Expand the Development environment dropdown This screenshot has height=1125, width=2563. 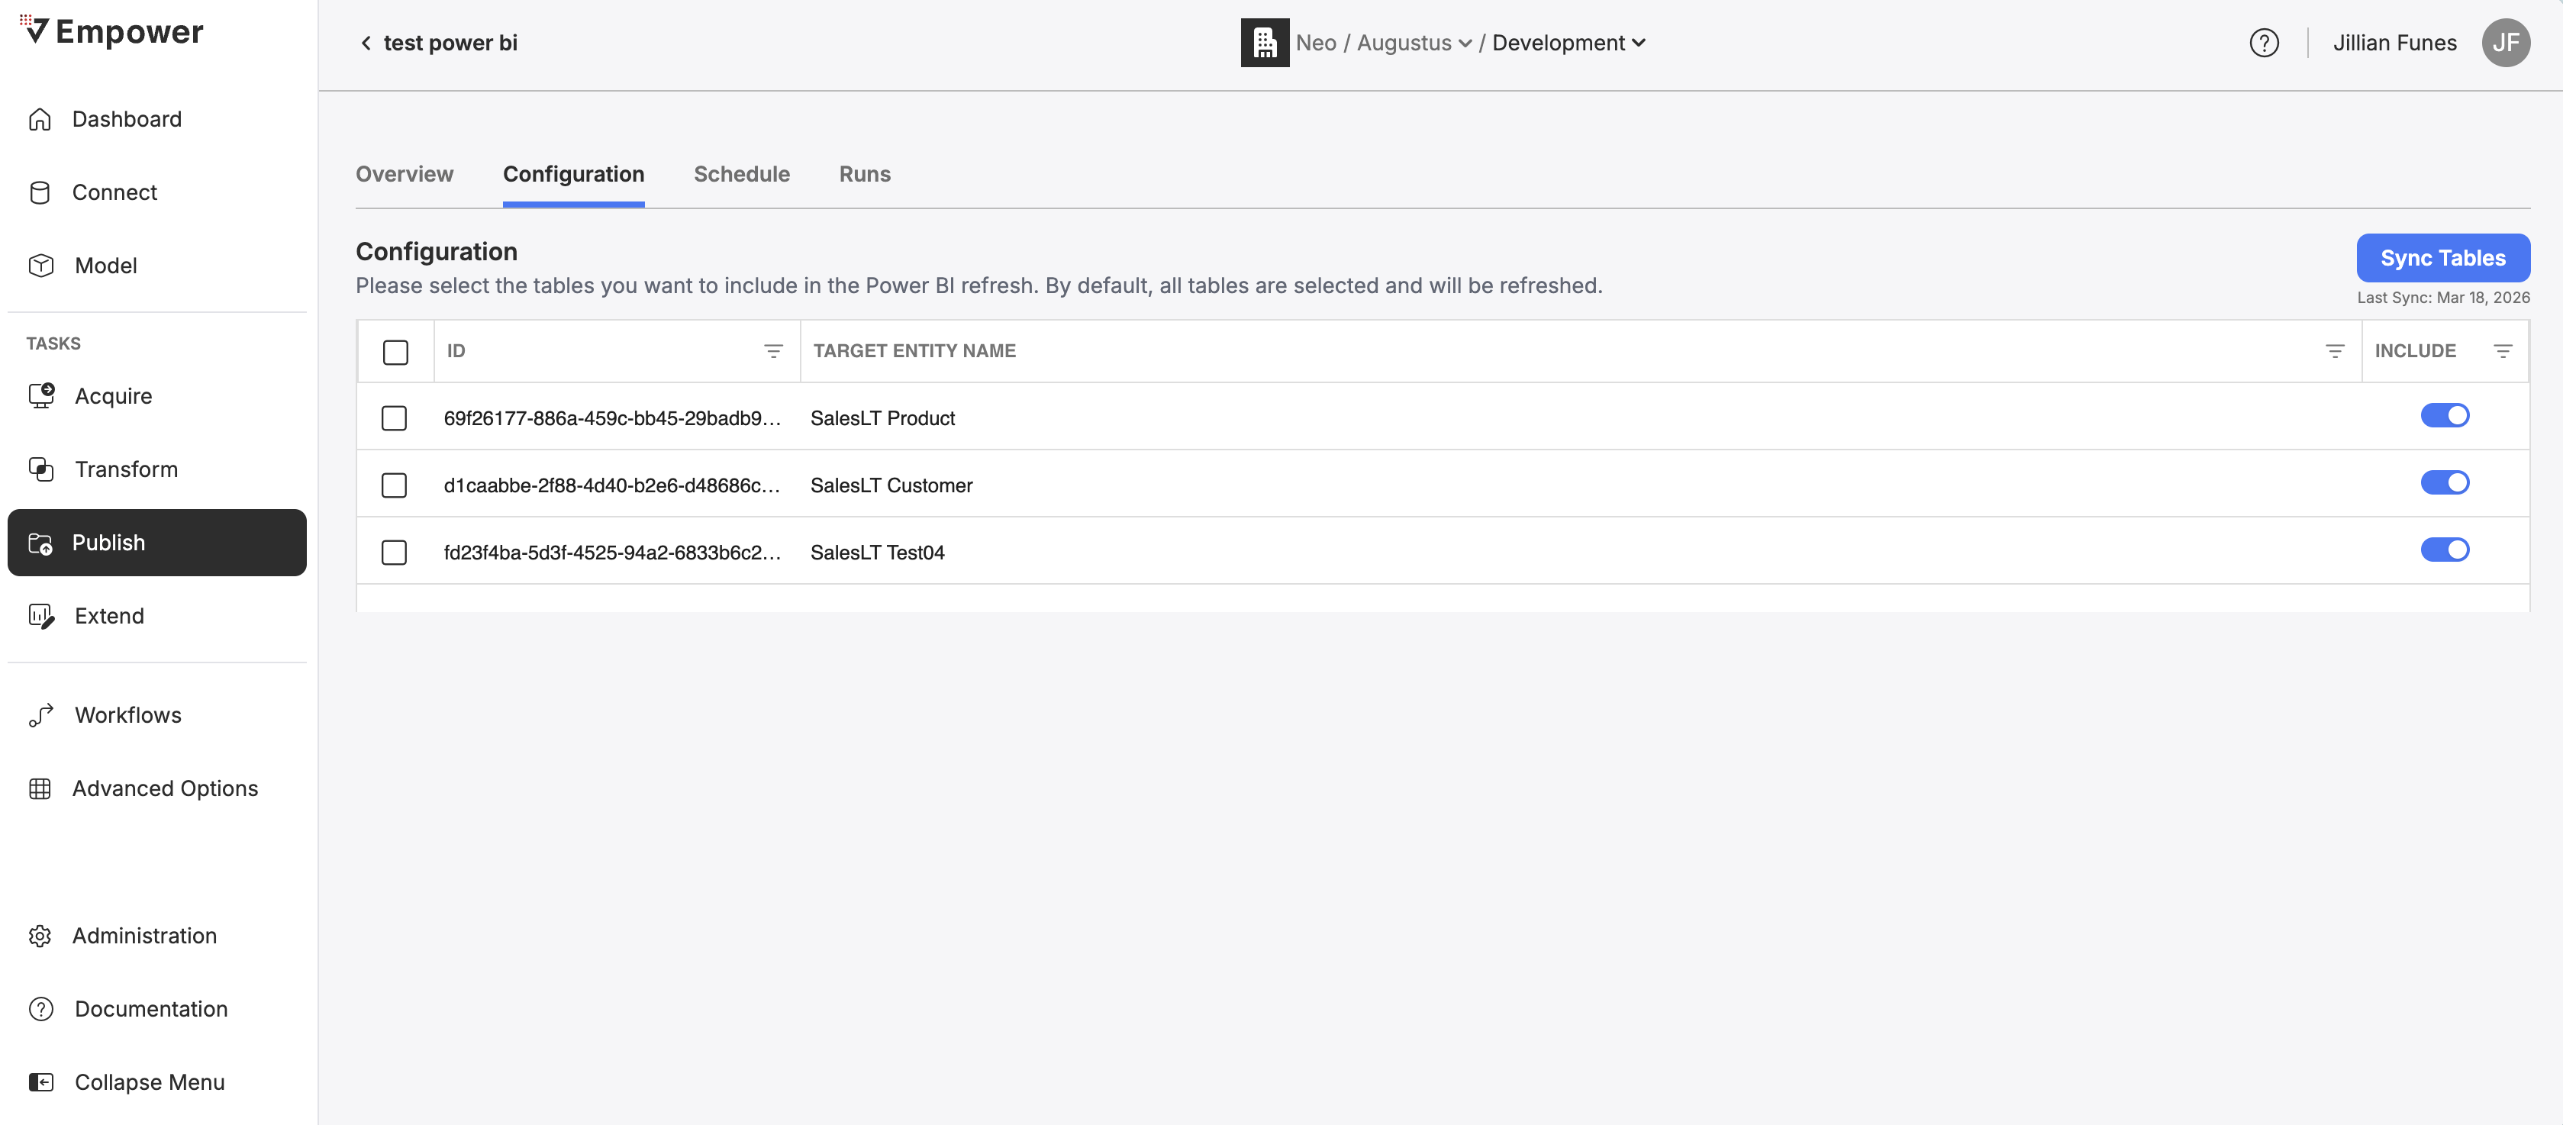[1569, 43]
